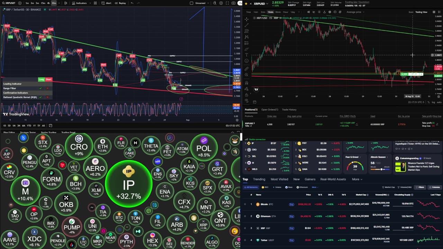Click the undo arrow in TradingView toolbar

[x=132, y=3]
